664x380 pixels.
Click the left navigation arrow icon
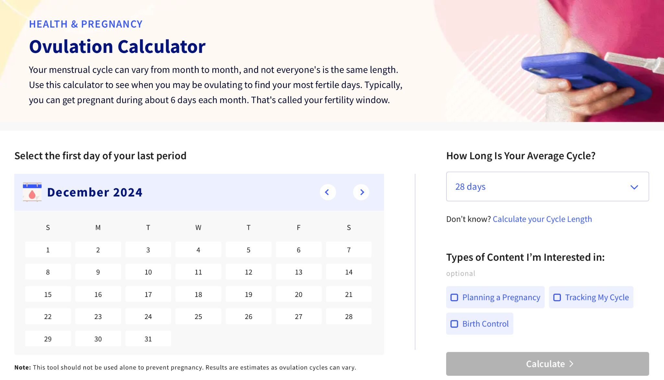[327, 192]
